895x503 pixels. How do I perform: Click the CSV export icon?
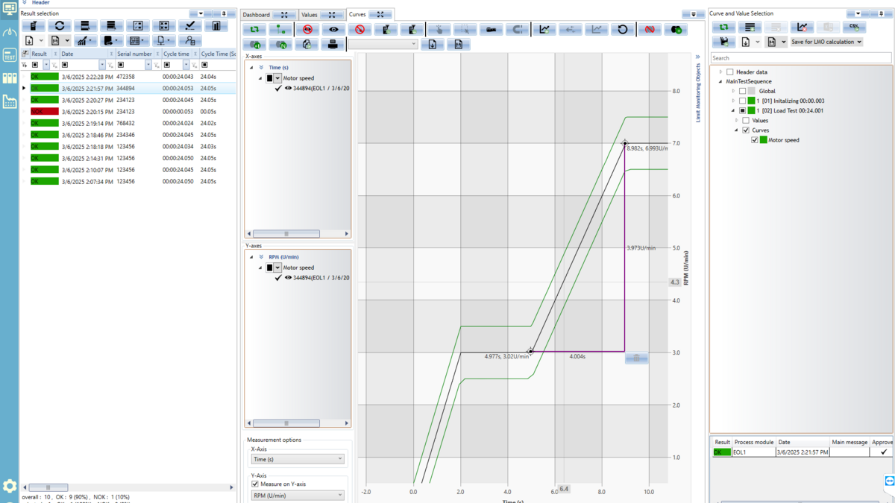(x=854, y=27)
